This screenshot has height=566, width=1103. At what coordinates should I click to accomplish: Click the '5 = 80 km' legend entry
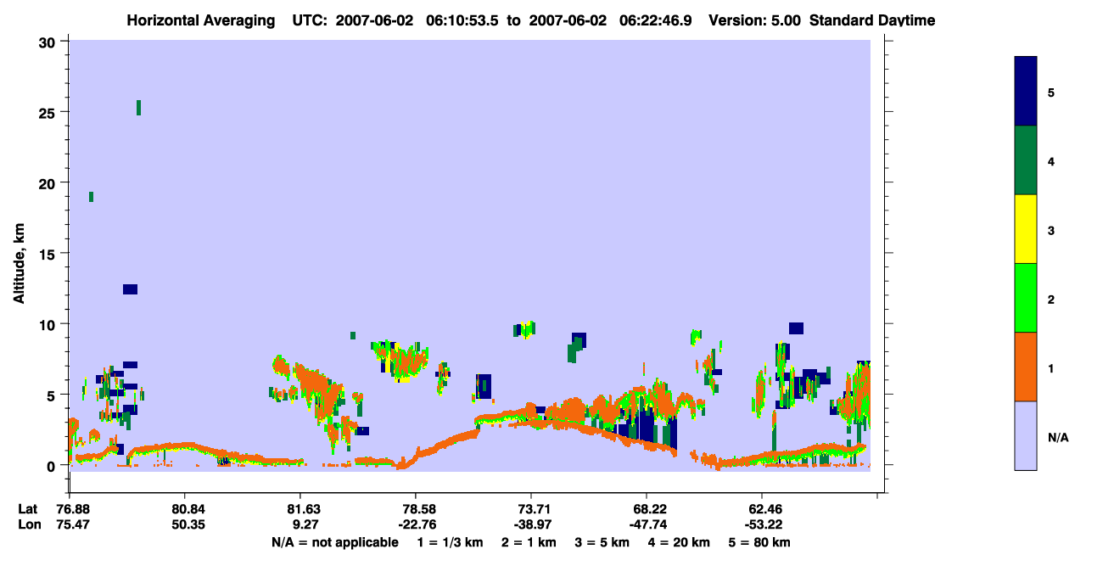coord(761,542)
